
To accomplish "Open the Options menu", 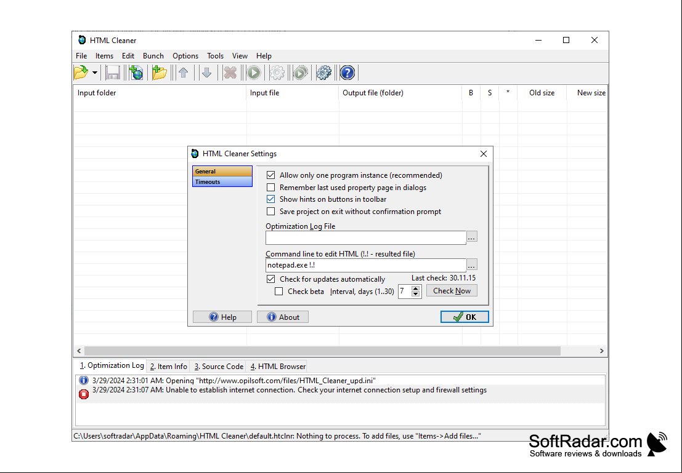I will 185,55.
